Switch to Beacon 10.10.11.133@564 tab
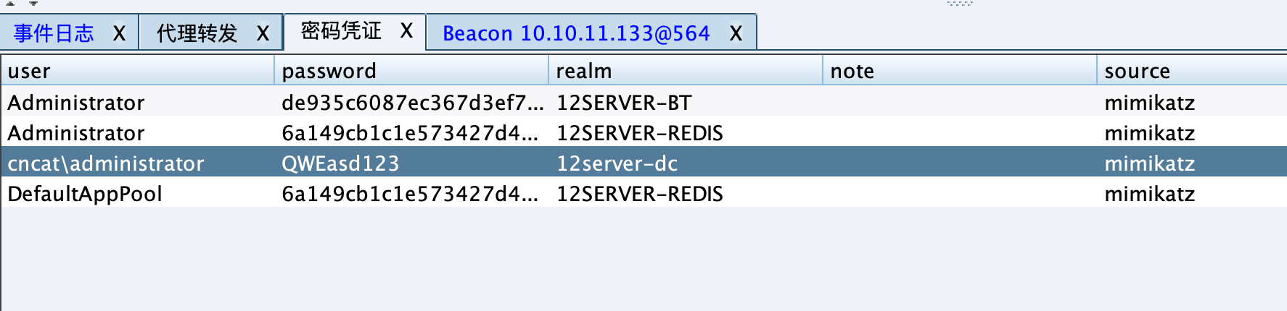 click(x=576, y=33)
